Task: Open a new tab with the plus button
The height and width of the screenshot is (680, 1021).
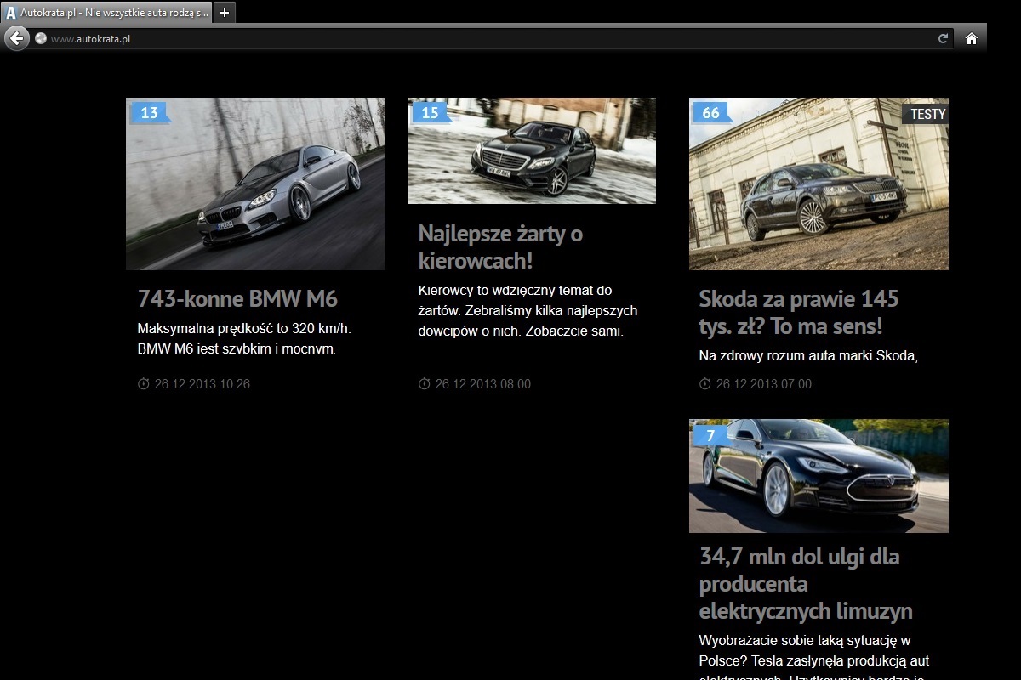Action: (x=224, y=13)
